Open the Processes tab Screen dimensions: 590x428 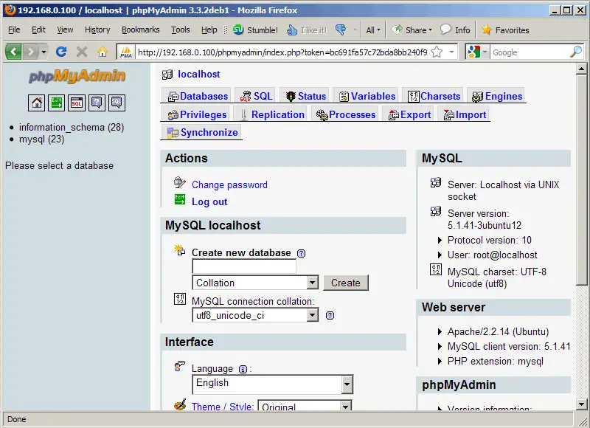click(345, 115)
